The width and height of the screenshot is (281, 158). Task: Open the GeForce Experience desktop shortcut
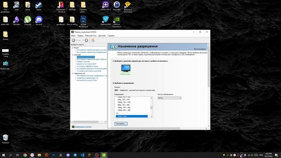pyautogui.click(x=117, y=22)
